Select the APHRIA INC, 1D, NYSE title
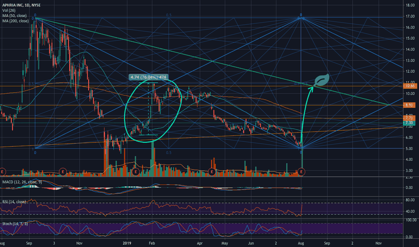This screenshot has height=247, width=419. pyautogui.click(x=22, y=5)
